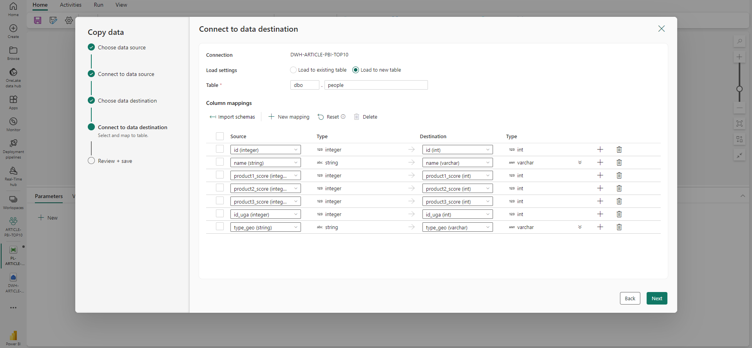752x348 pixels.
Task: Click the dbo schema input field
Action: tap(305, 85)
